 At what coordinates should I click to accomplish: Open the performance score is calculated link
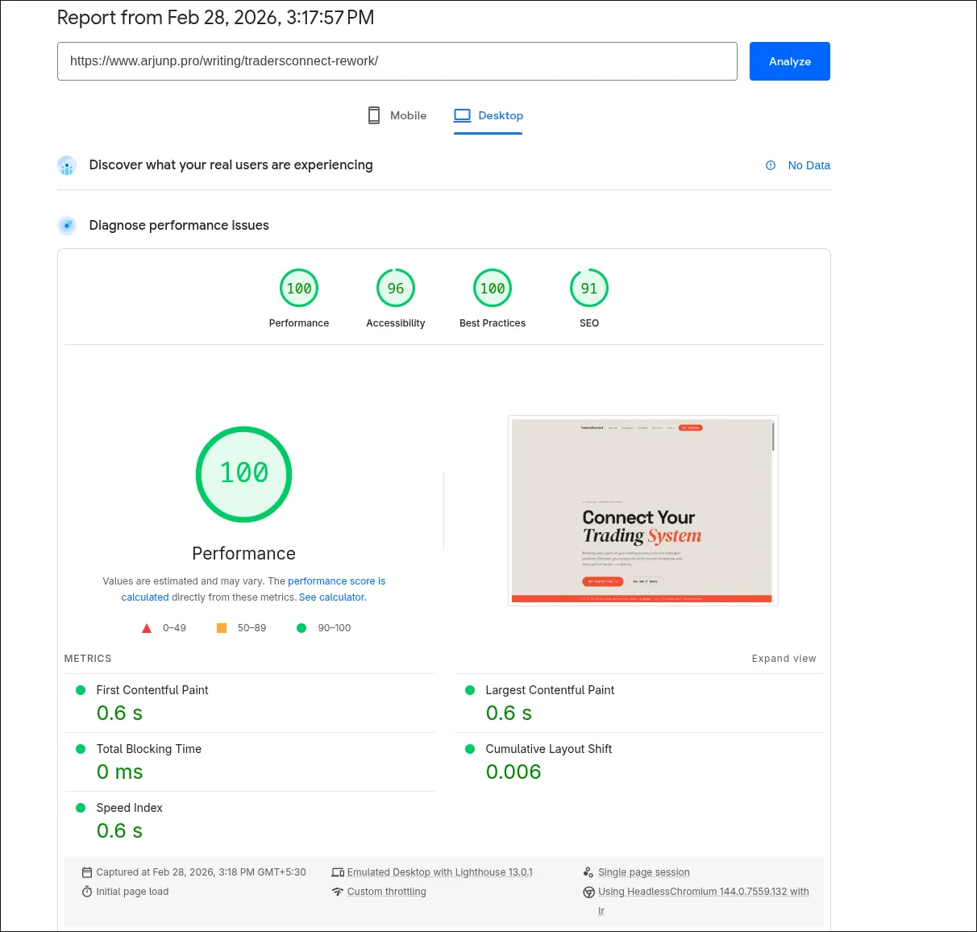pos(336,581)
